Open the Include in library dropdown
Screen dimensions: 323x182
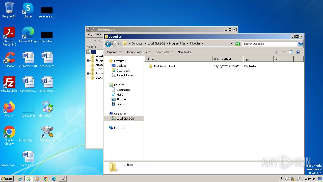pos(139,52)
